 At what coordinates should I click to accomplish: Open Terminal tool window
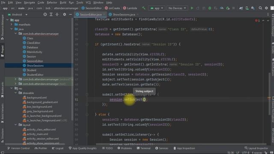pos(143,148)
